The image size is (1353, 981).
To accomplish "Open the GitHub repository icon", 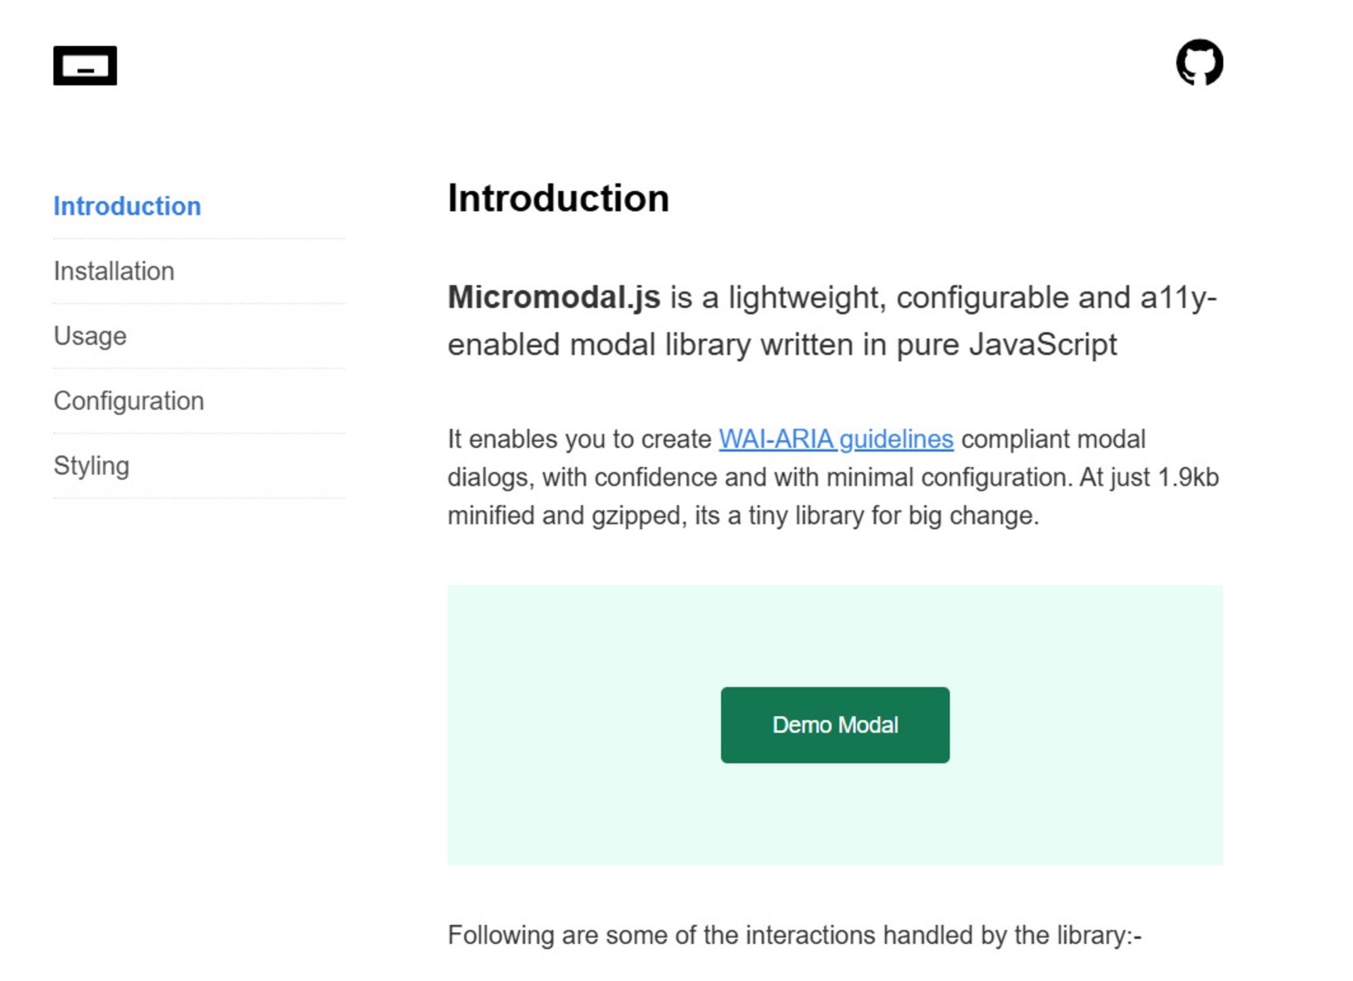I will pos(1199,62).
